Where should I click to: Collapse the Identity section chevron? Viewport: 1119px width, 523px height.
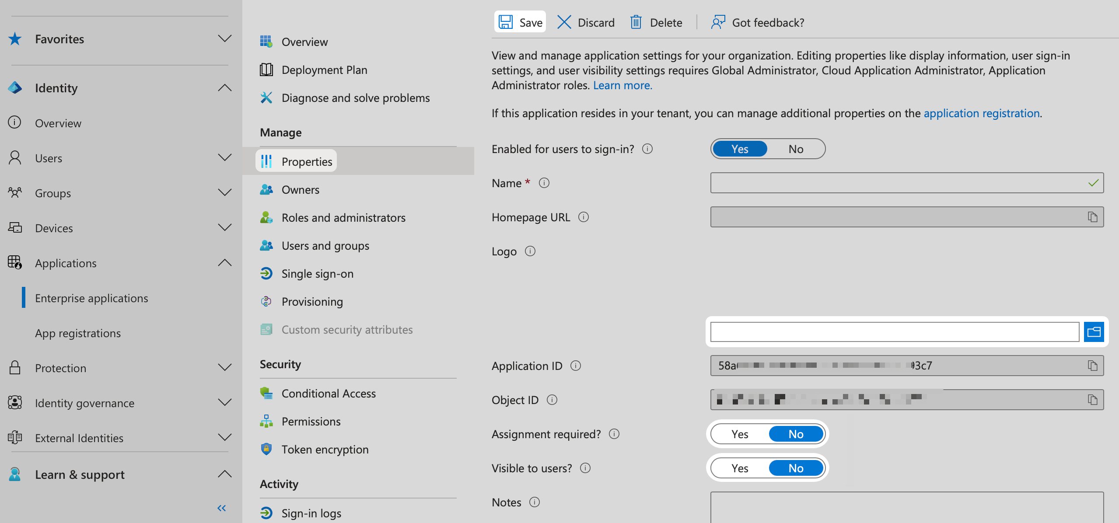[x=225, y=88]
